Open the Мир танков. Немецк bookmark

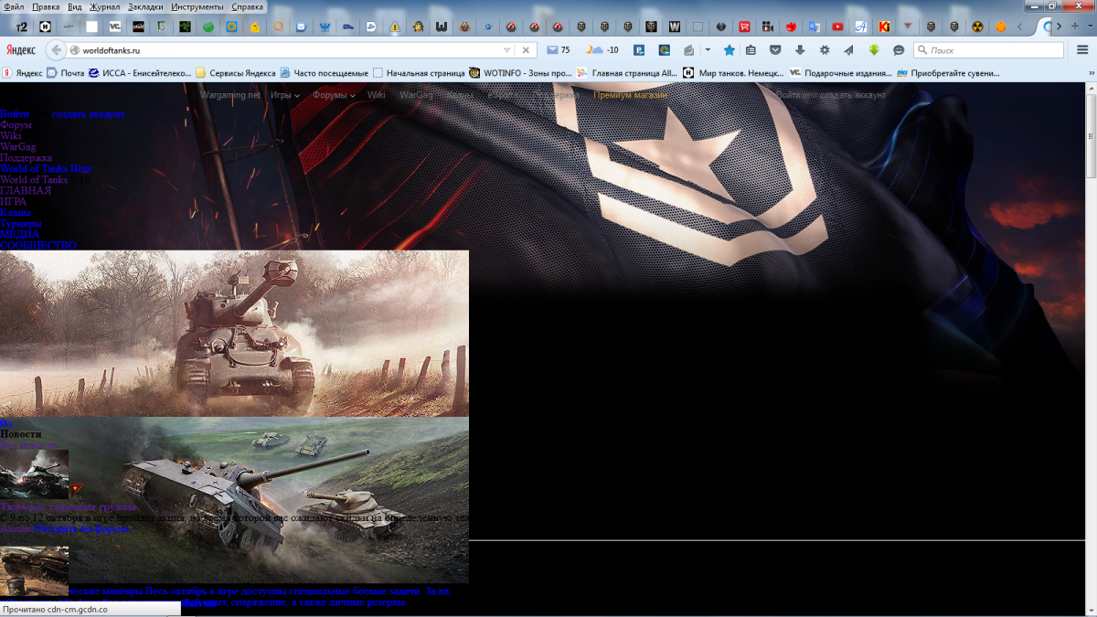[x=733, y=73]
